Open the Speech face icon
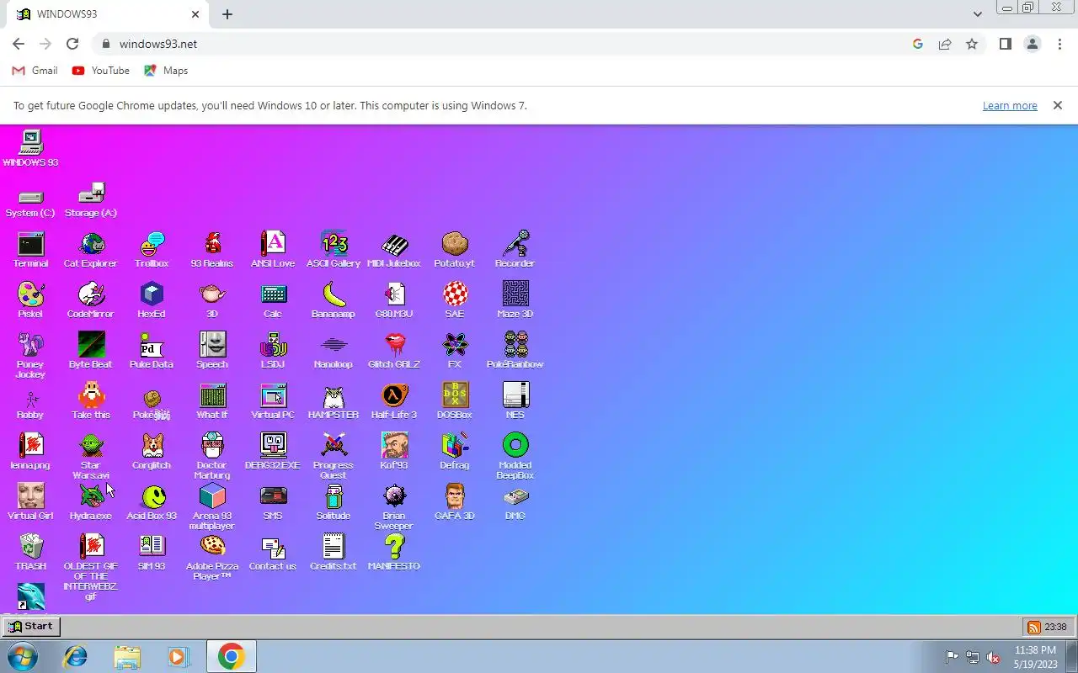This screenshot has width=1078, height=673. pyautogui.click(x=212, y=351)
